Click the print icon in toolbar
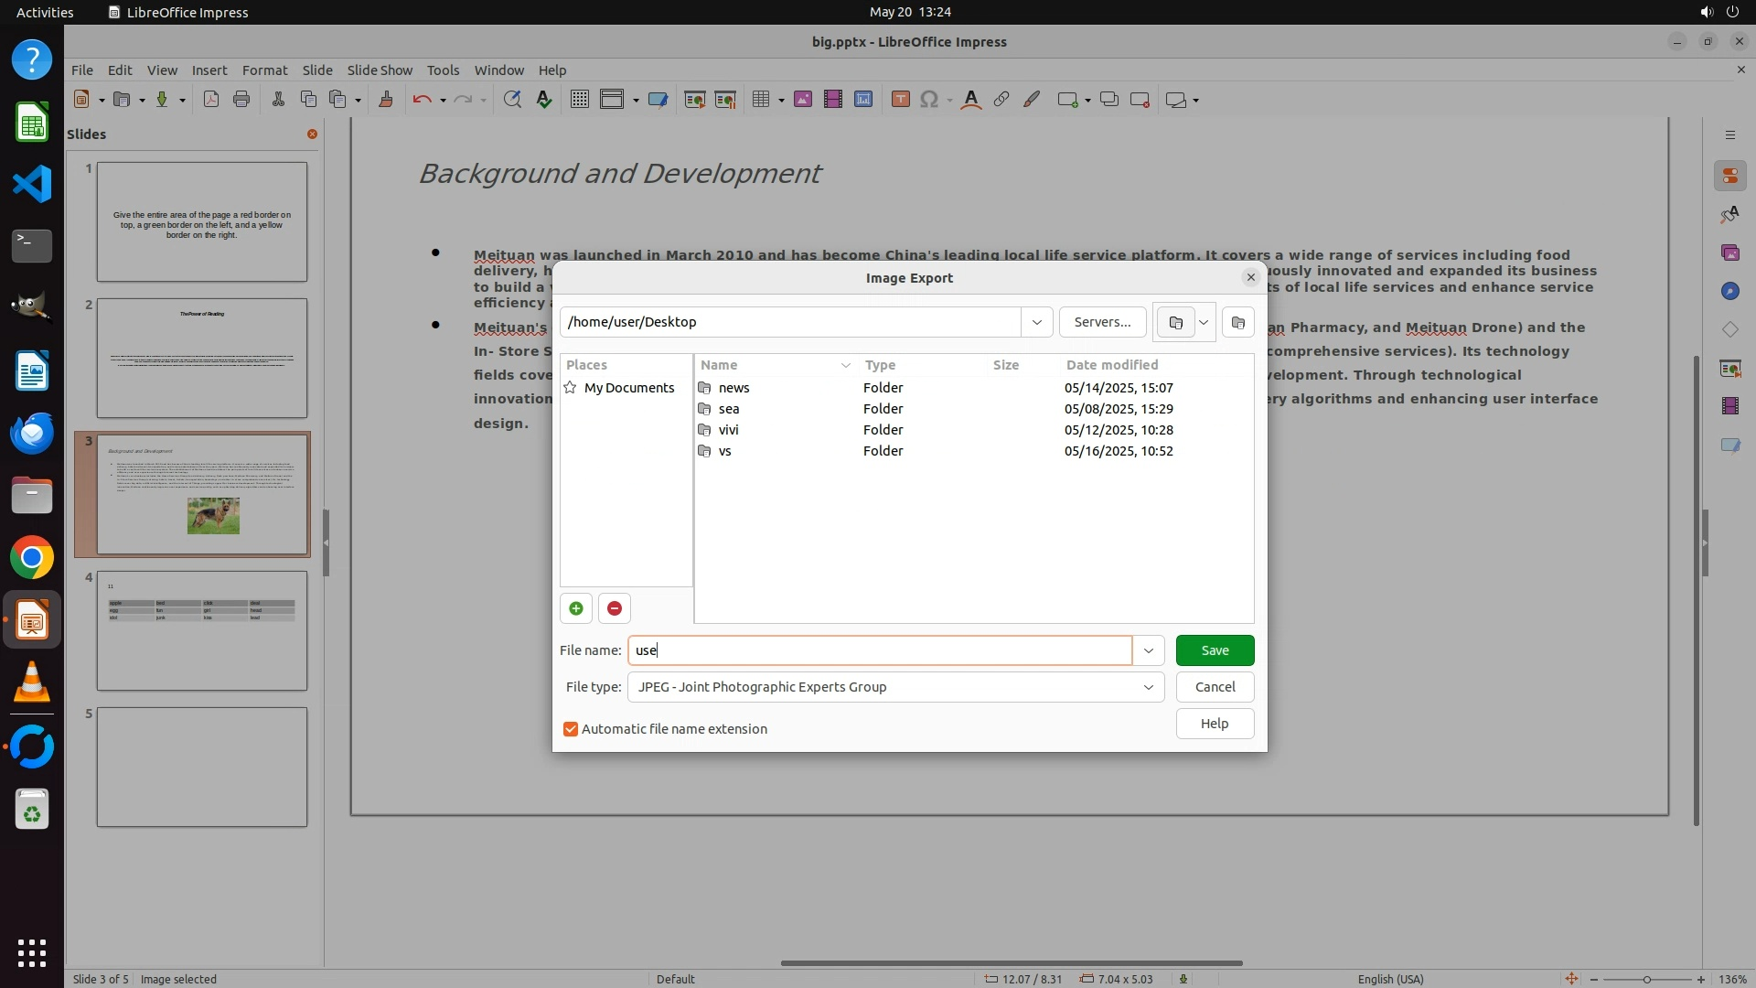Viewport: 1756px width, 988px height. pos(241,100)
